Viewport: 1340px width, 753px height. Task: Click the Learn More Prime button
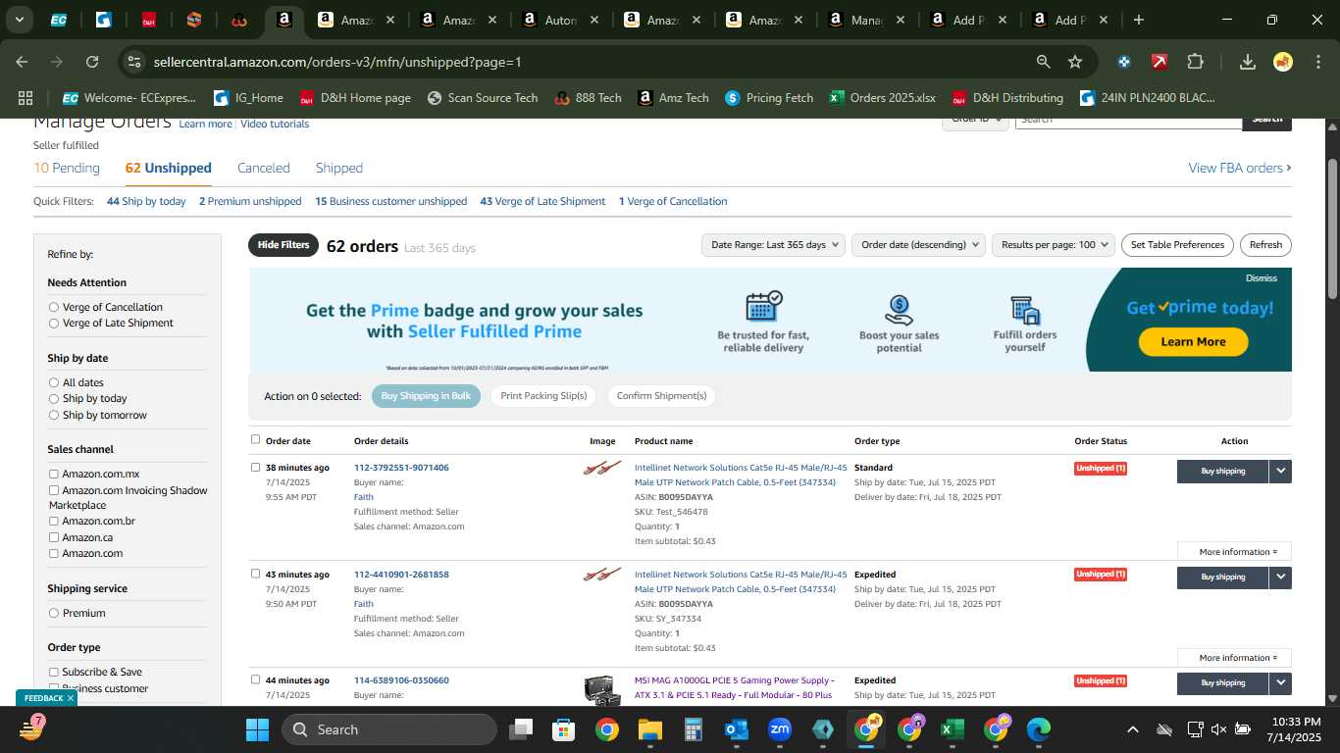click(x=1193, y=341)
